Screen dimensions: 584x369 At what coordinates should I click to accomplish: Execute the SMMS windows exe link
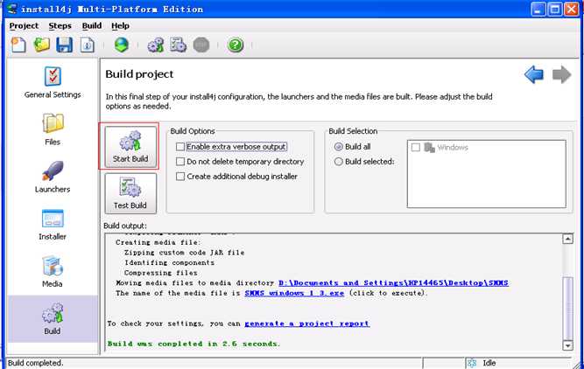(294, 293)
